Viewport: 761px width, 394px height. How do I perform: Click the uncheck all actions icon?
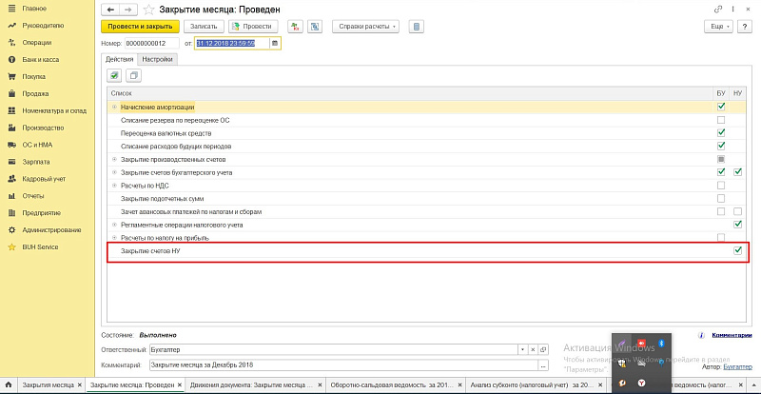coord(132,75)
